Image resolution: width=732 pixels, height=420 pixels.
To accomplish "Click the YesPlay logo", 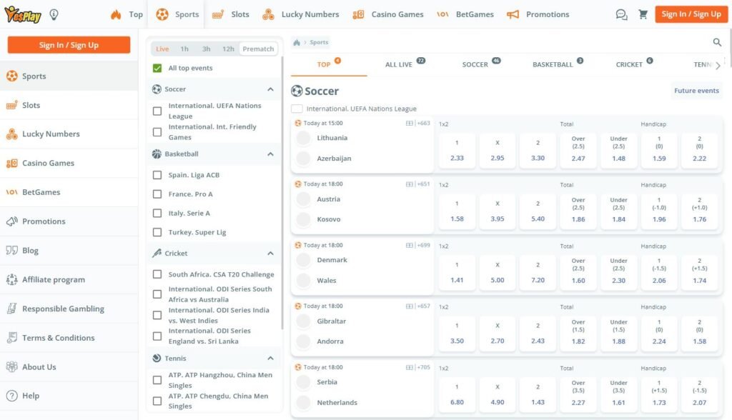I will tap(22, 14).
